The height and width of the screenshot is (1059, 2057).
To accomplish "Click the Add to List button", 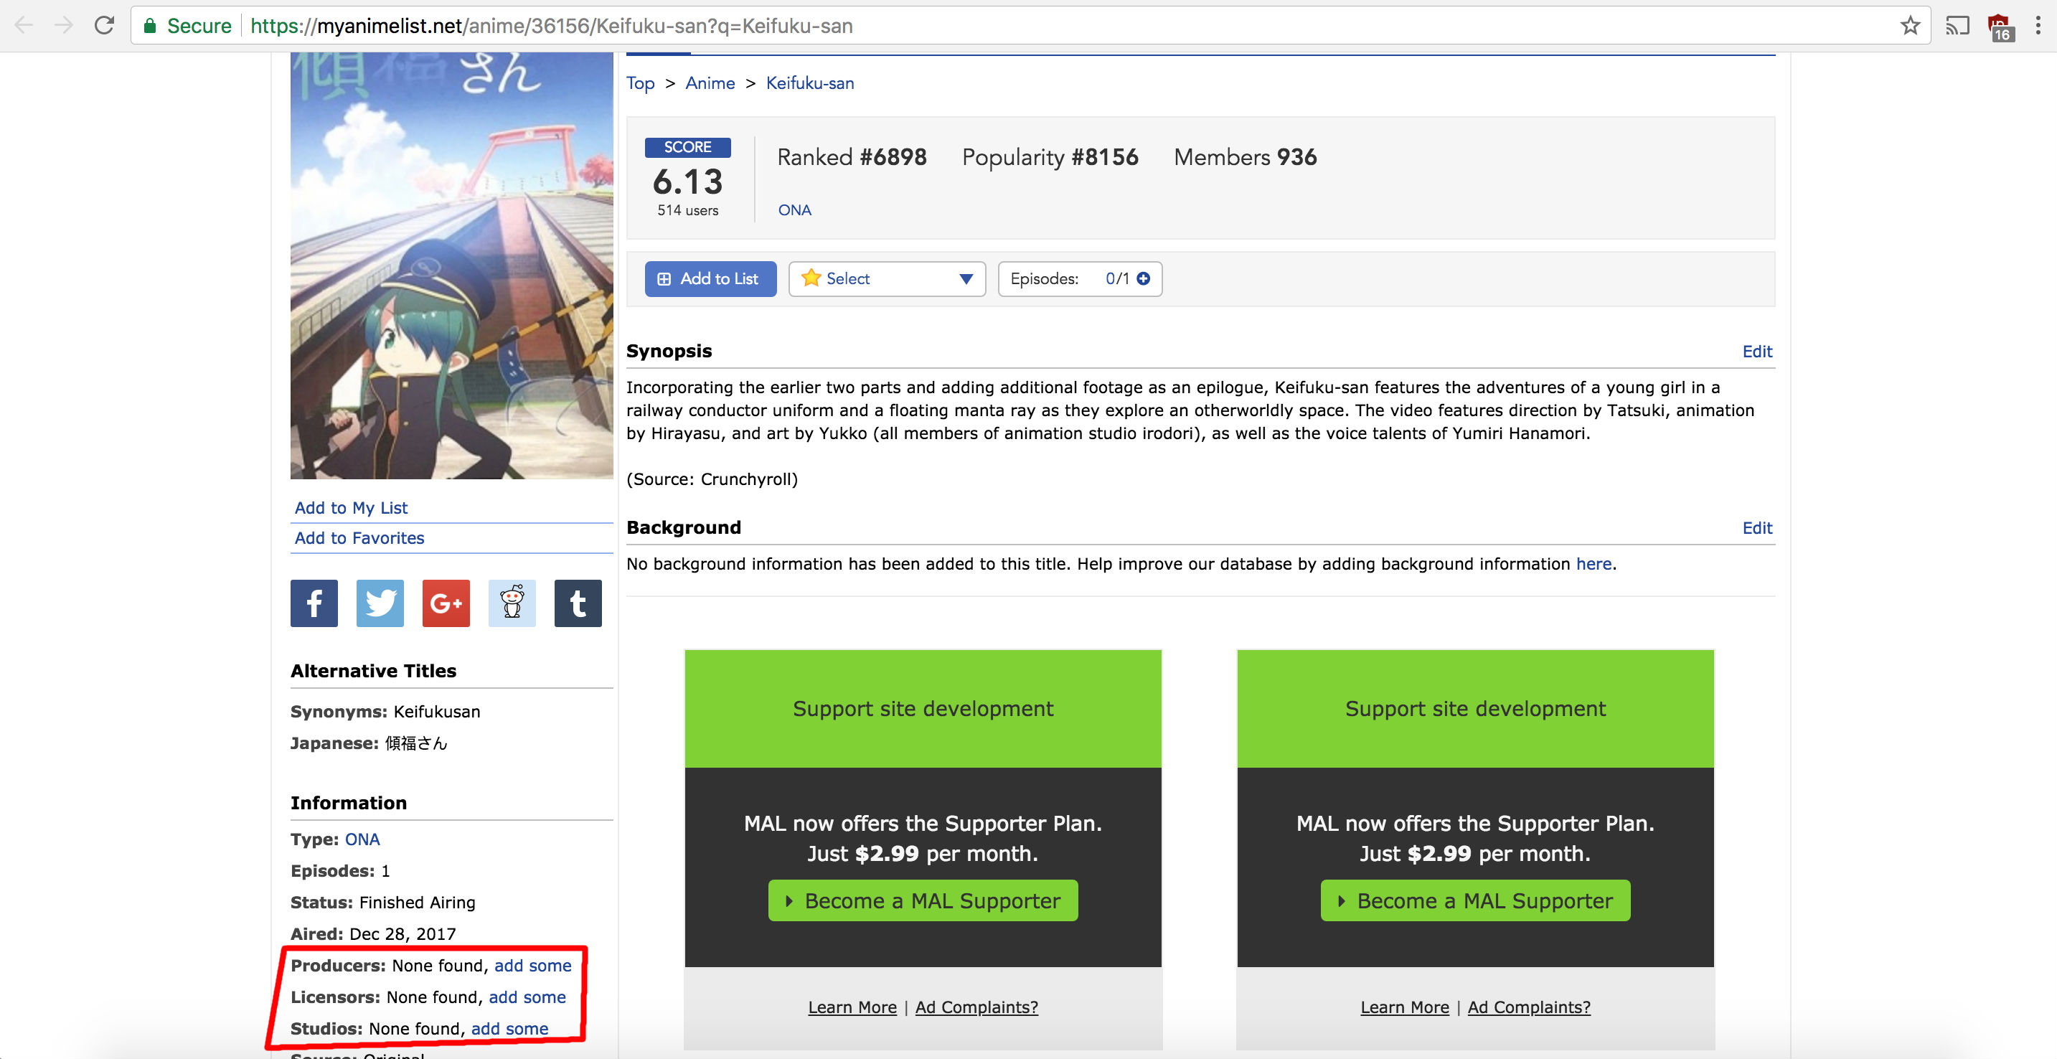I will (x=710, y=278).
